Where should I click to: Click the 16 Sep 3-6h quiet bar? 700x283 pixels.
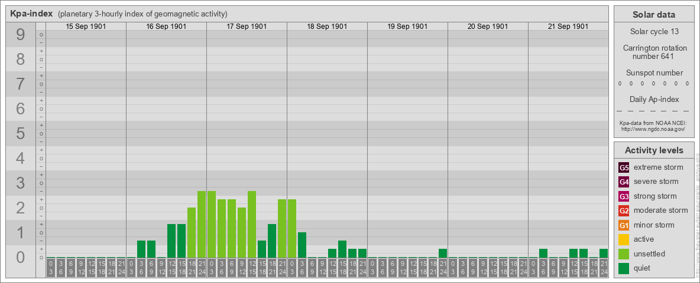point(141,249)
